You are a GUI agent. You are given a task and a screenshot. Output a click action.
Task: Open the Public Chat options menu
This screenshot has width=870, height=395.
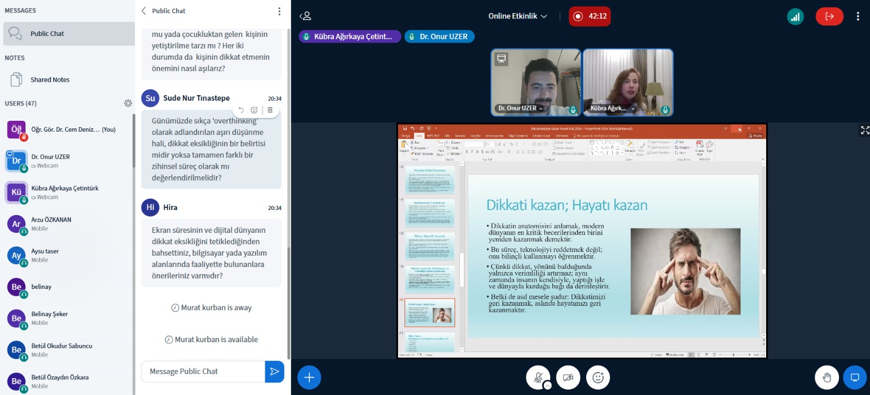click(279, 11)
